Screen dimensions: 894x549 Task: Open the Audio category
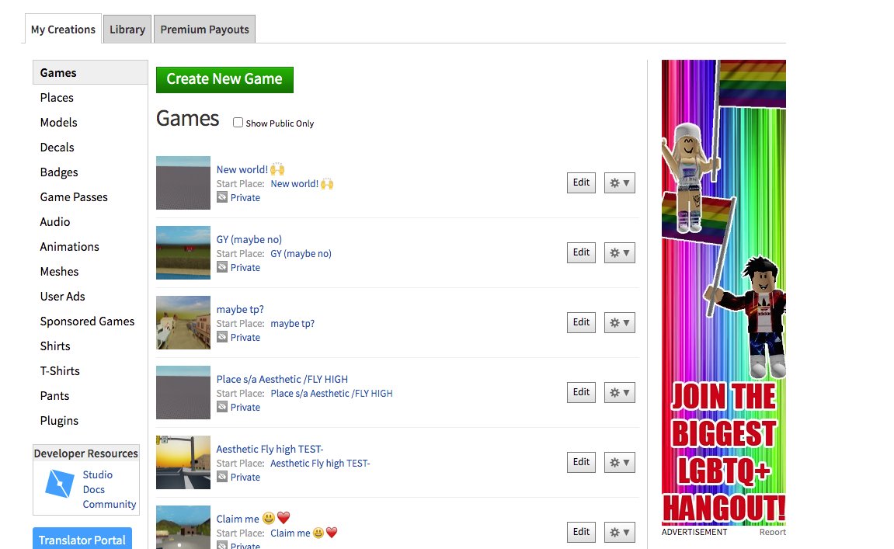click(54, 222)
